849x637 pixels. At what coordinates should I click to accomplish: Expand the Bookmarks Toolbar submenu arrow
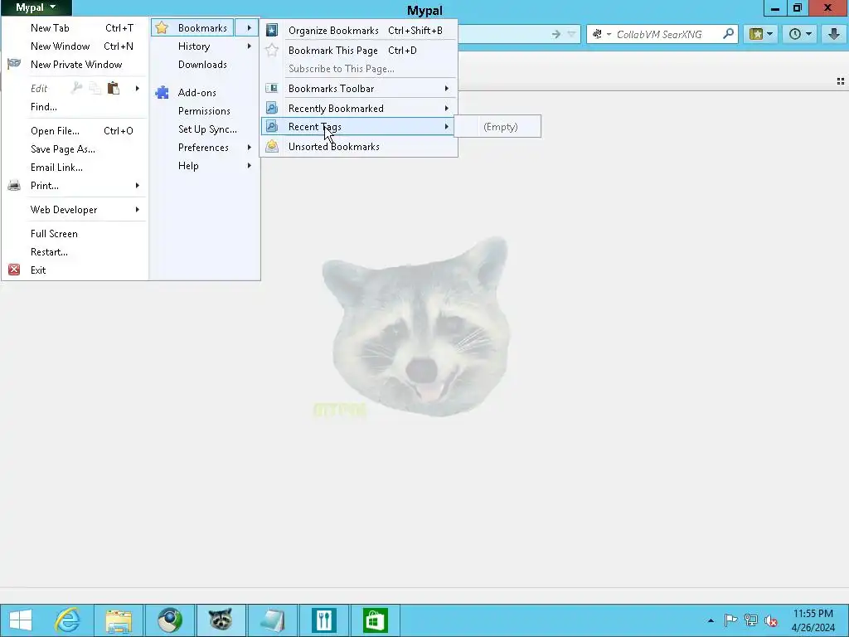(x=447, y=88)
